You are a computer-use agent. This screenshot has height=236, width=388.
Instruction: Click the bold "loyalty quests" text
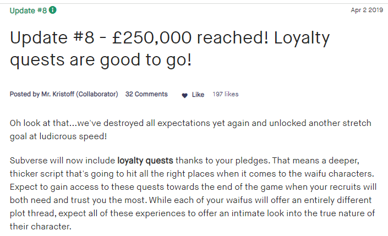[x=146, y=161]
